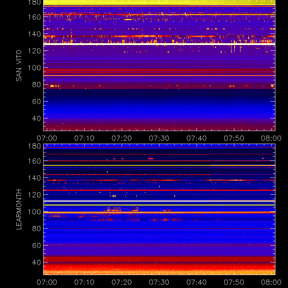This screenshot has height=288, width=288.
Task: Click the 07:10 time label under San Vito plot
Action: [x=84, y=138]
